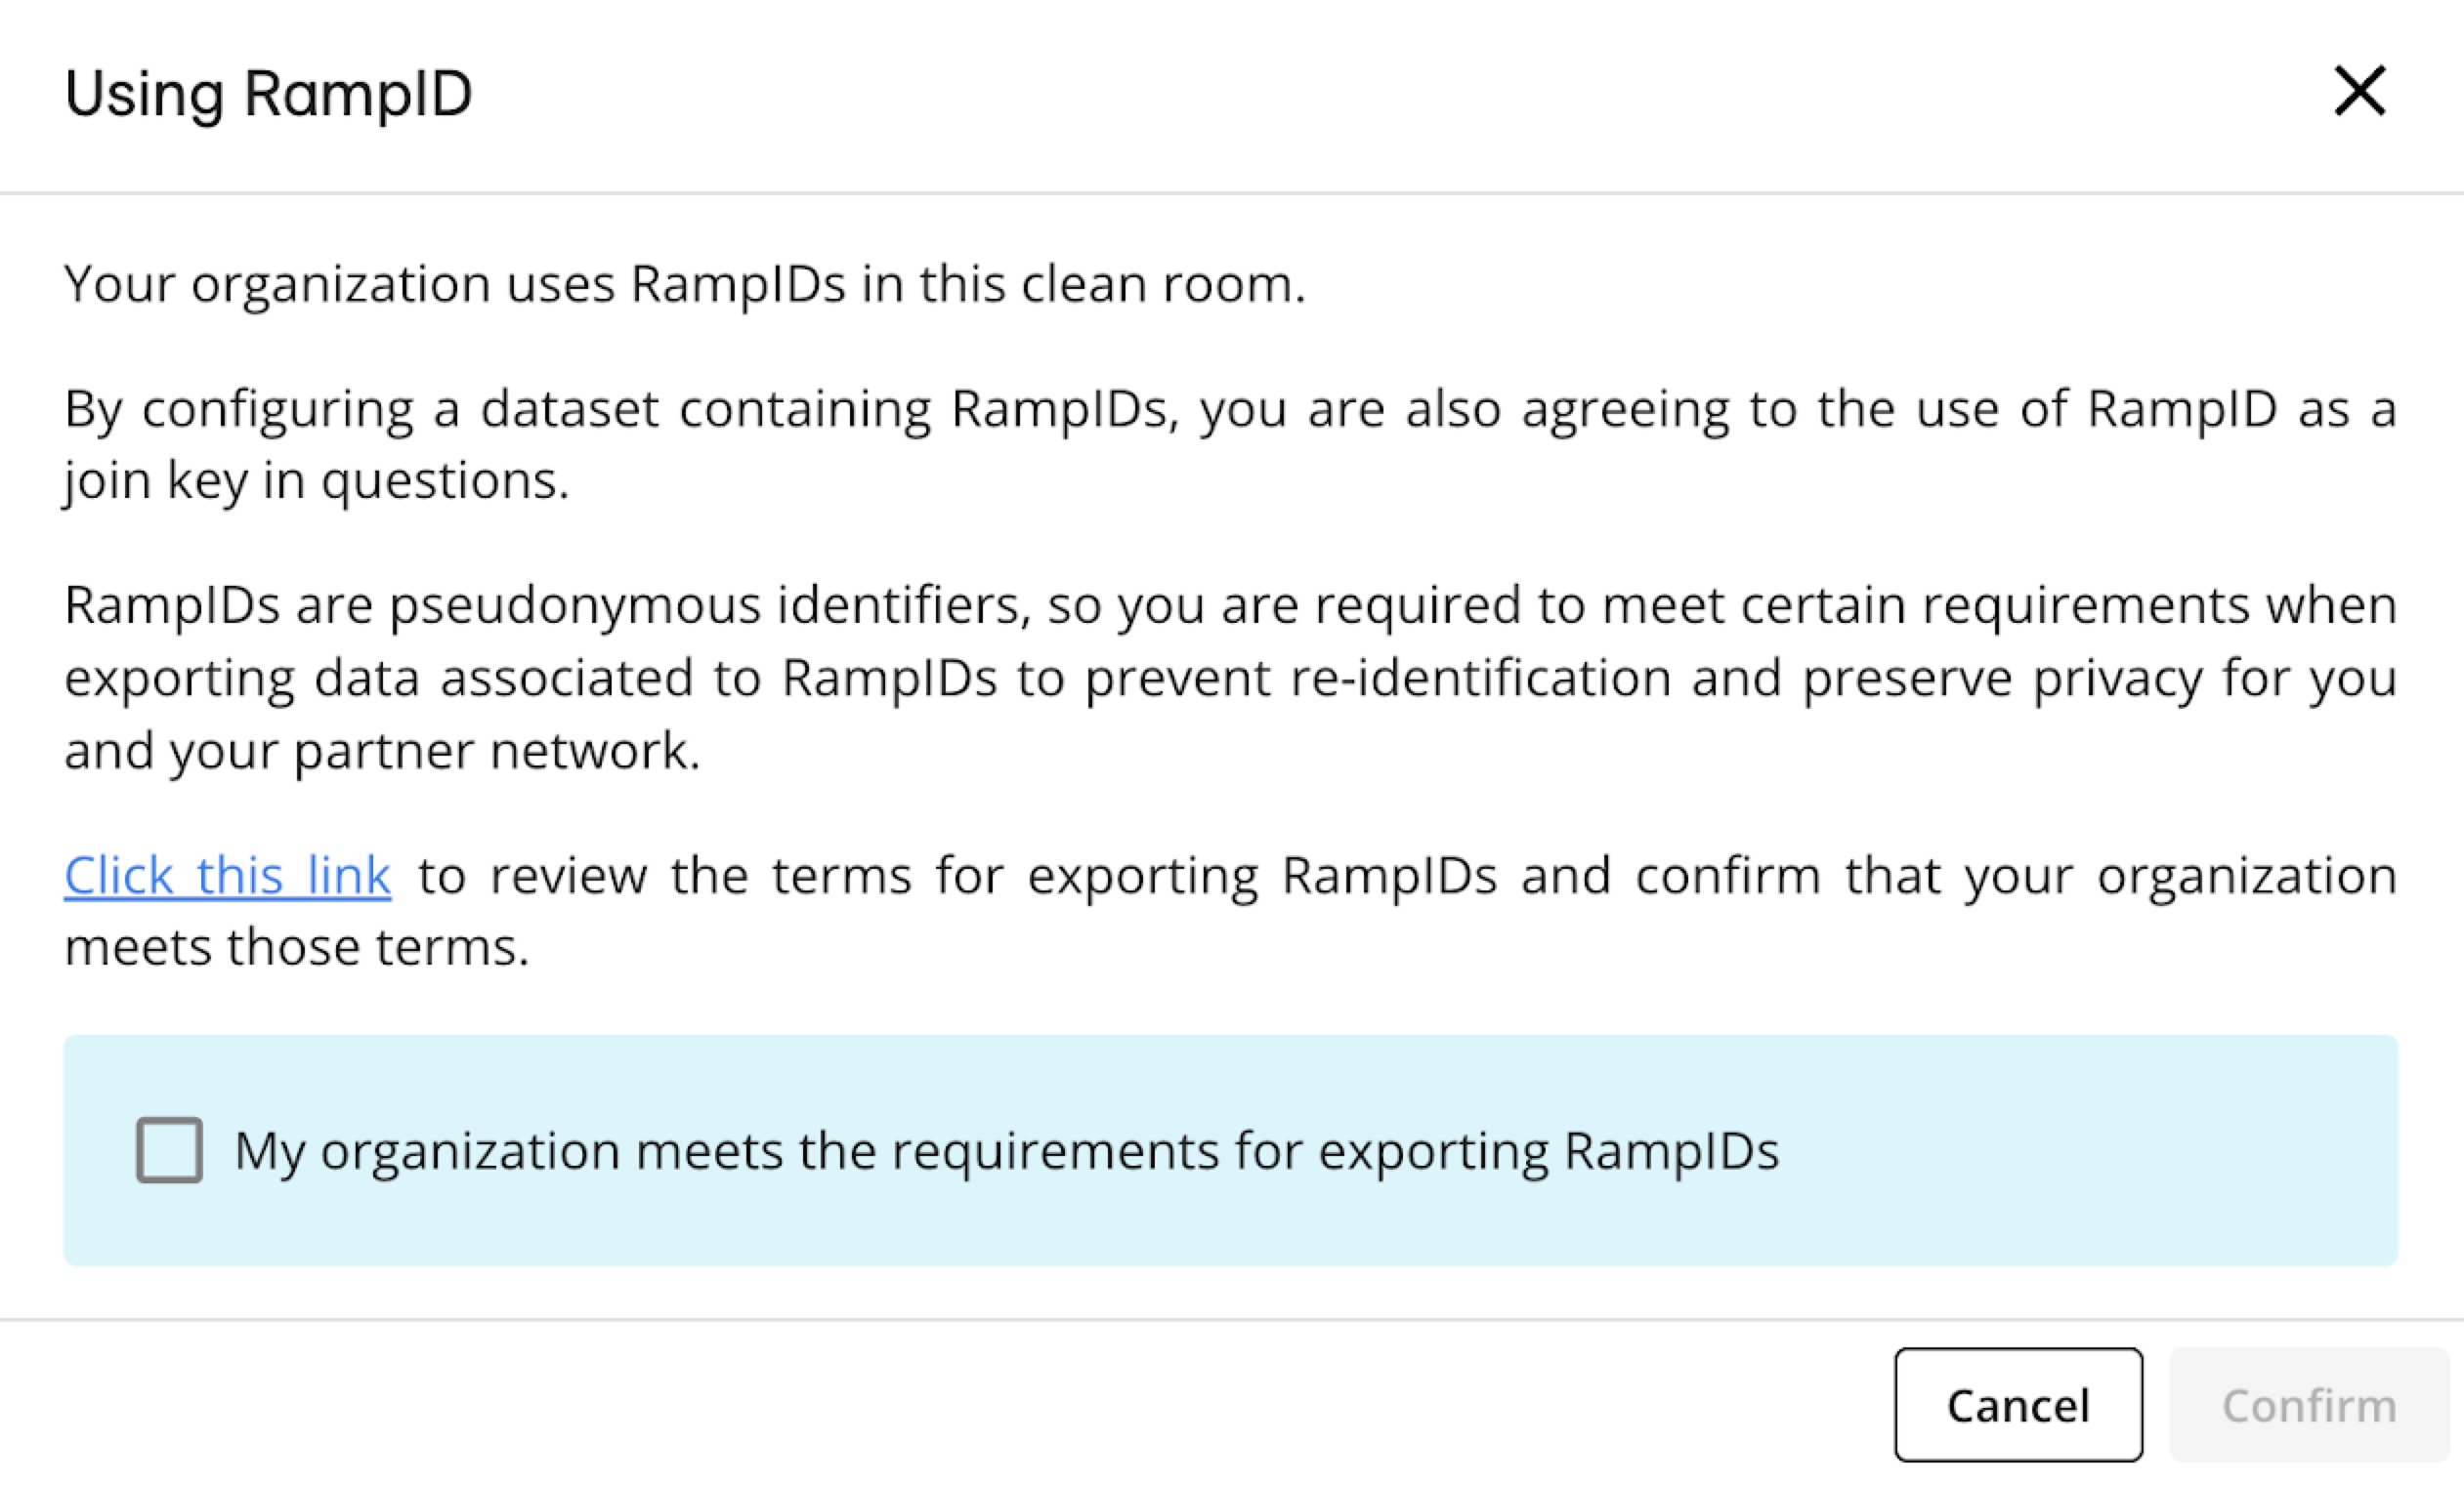Click the word 'RampIDs' in checkbox label
The height and width of the screenshot is (1486, 2464).
(x=1671, y=1150)
